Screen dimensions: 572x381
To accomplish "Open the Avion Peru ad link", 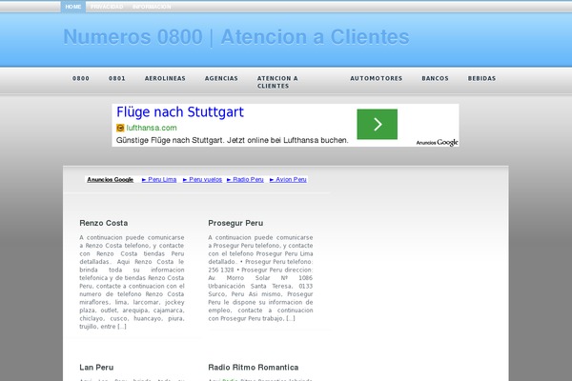I will click(x=288, y=179).
